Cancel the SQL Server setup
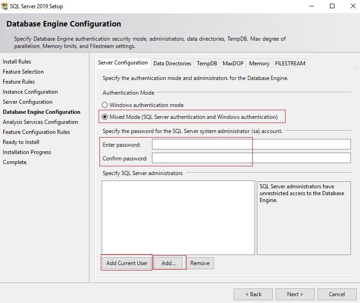This screenshot has width=360, height=303. pos(337,294)
